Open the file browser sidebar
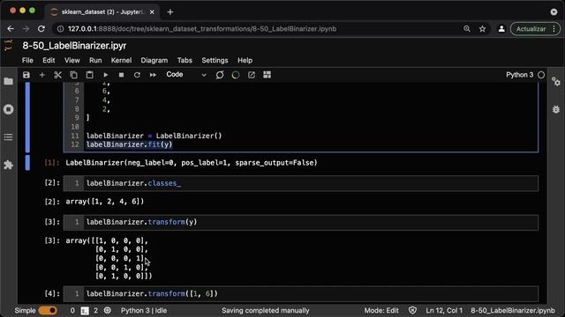 coord(8,81)
